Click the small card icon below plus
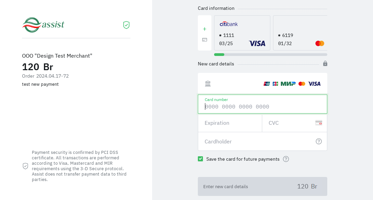Image resolution: width=373 pixels, height=200 pixels. [205, 40]
